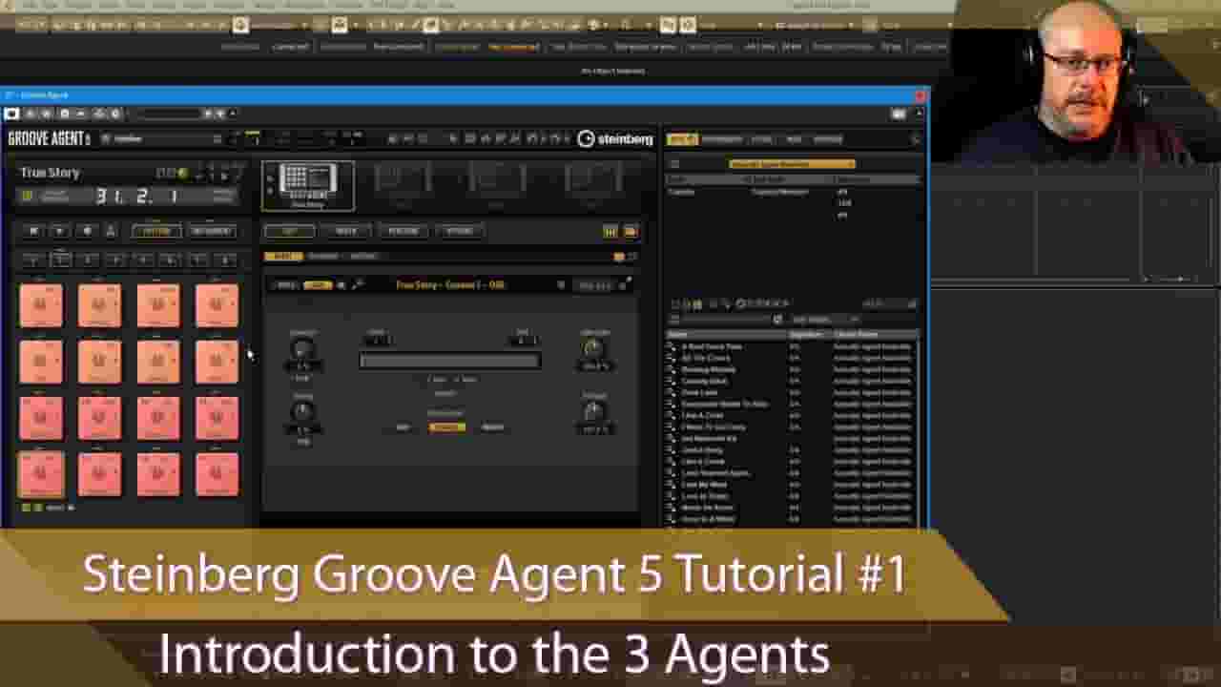Click the Acoustic Agent filter chip
Screen dimensions: 1221x687
point(791,164)
